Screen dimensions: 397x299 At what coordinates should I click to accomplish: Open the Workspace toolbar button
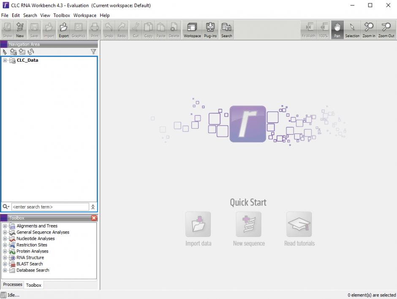192,30
